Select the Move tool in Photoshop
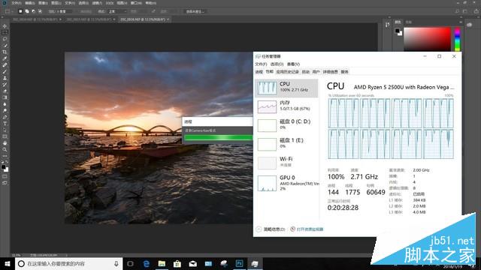The image size is (481, 270). point(5,26)
